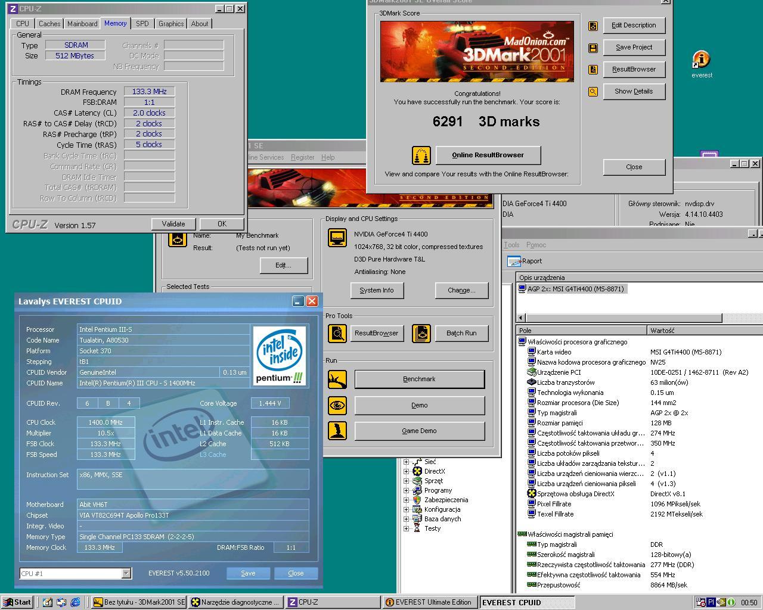Click the Demo eye icon in 3DMark
The height and width of the screenshot is (610, 763).
[337, 405]
